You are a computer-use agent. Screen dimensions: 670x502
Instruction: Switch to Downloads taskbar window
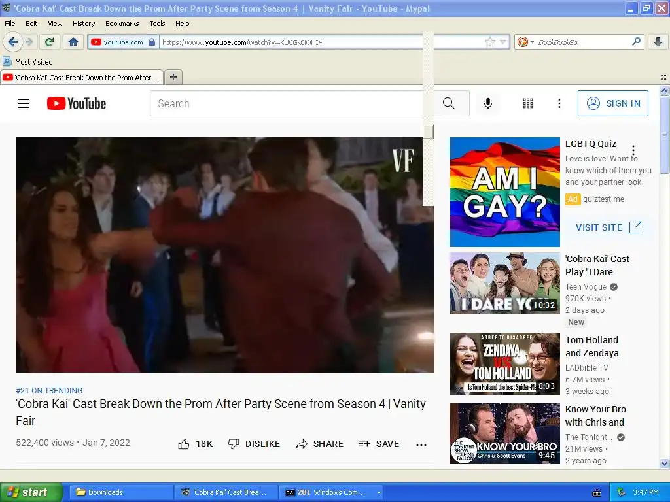[121, 492]
